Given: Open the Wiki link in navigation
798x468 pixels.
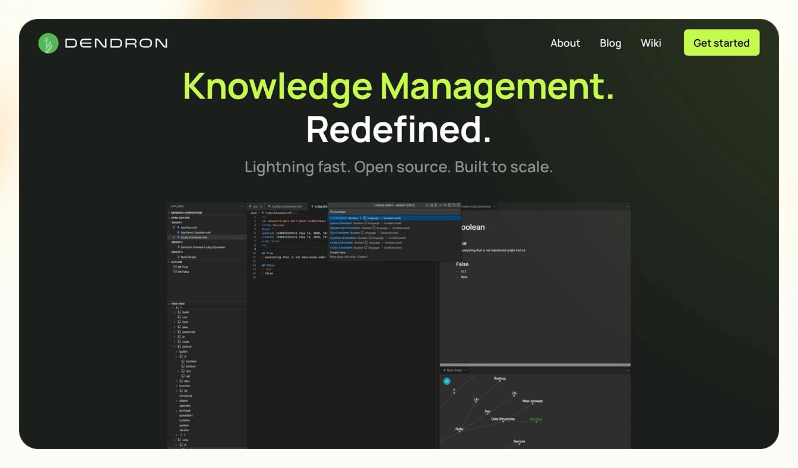Looking at the screenshot, I should 651,43.
